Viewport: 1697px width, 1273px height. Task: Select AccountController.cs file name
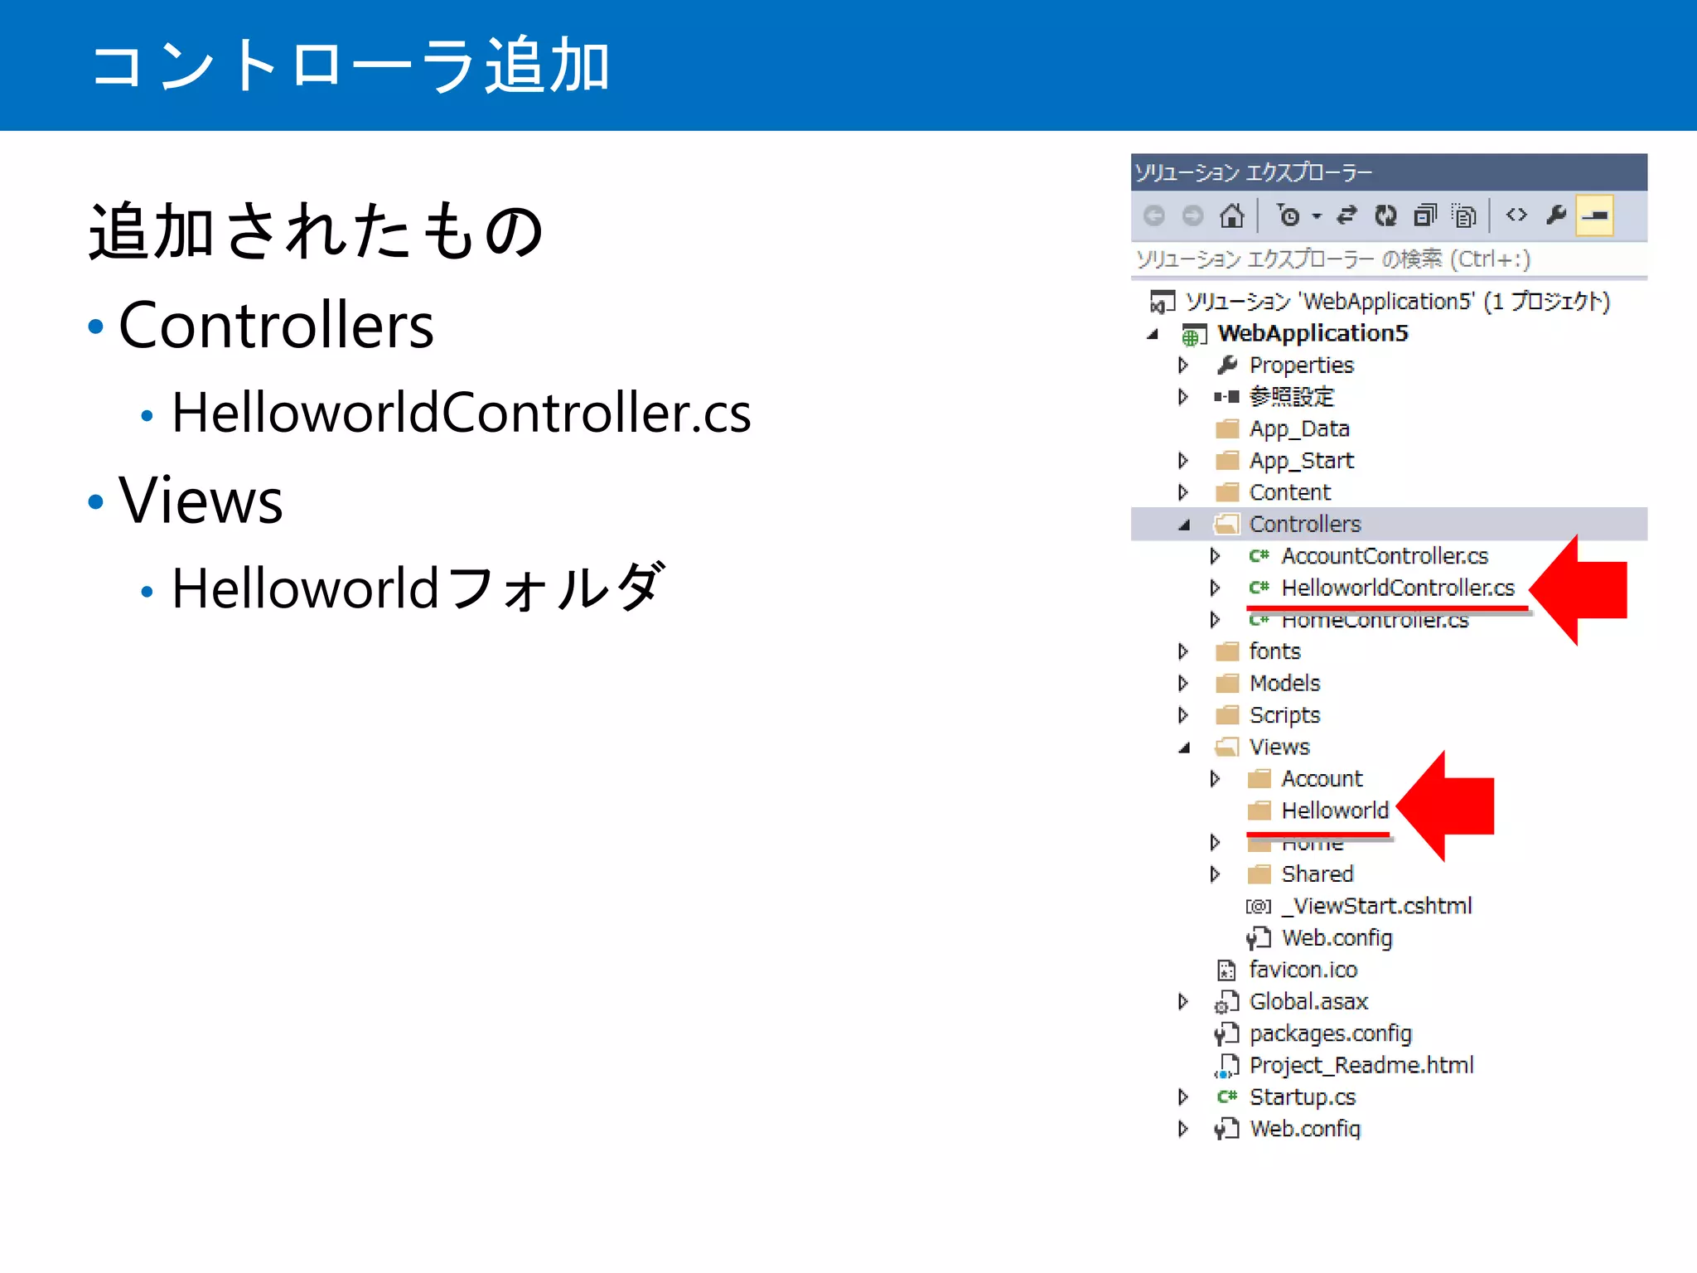[1385, 555]
